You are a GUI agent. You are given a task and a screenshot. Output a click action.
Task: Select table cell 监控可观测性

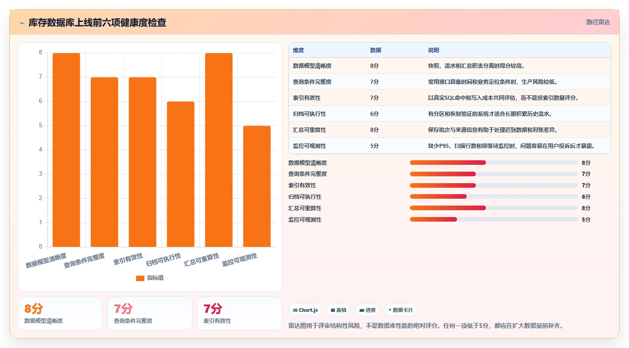pos(309,146)
